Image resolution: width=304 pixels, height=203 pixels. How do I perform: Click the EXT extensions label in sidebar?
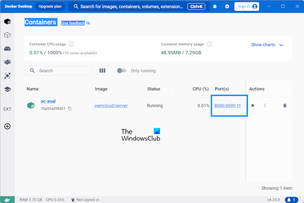[x=7, y=109]
